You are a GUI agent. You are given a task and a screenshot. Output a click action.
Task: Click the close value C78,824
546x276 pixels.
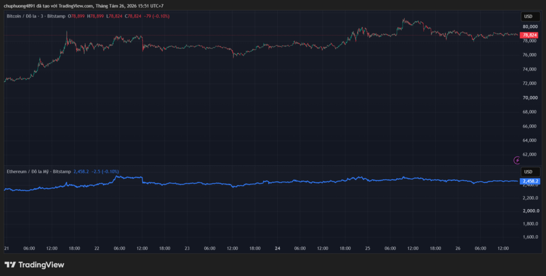pos(133,16)
